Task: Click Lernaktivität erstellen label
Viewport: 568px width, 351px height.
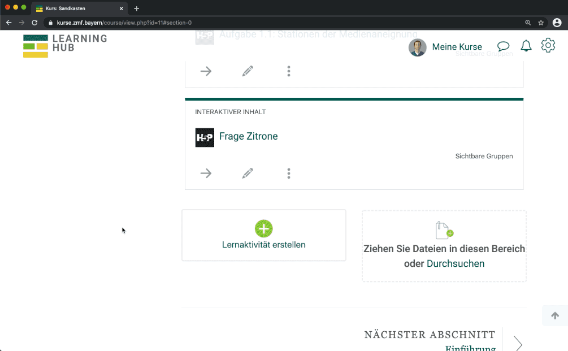Action: (264, 245)
